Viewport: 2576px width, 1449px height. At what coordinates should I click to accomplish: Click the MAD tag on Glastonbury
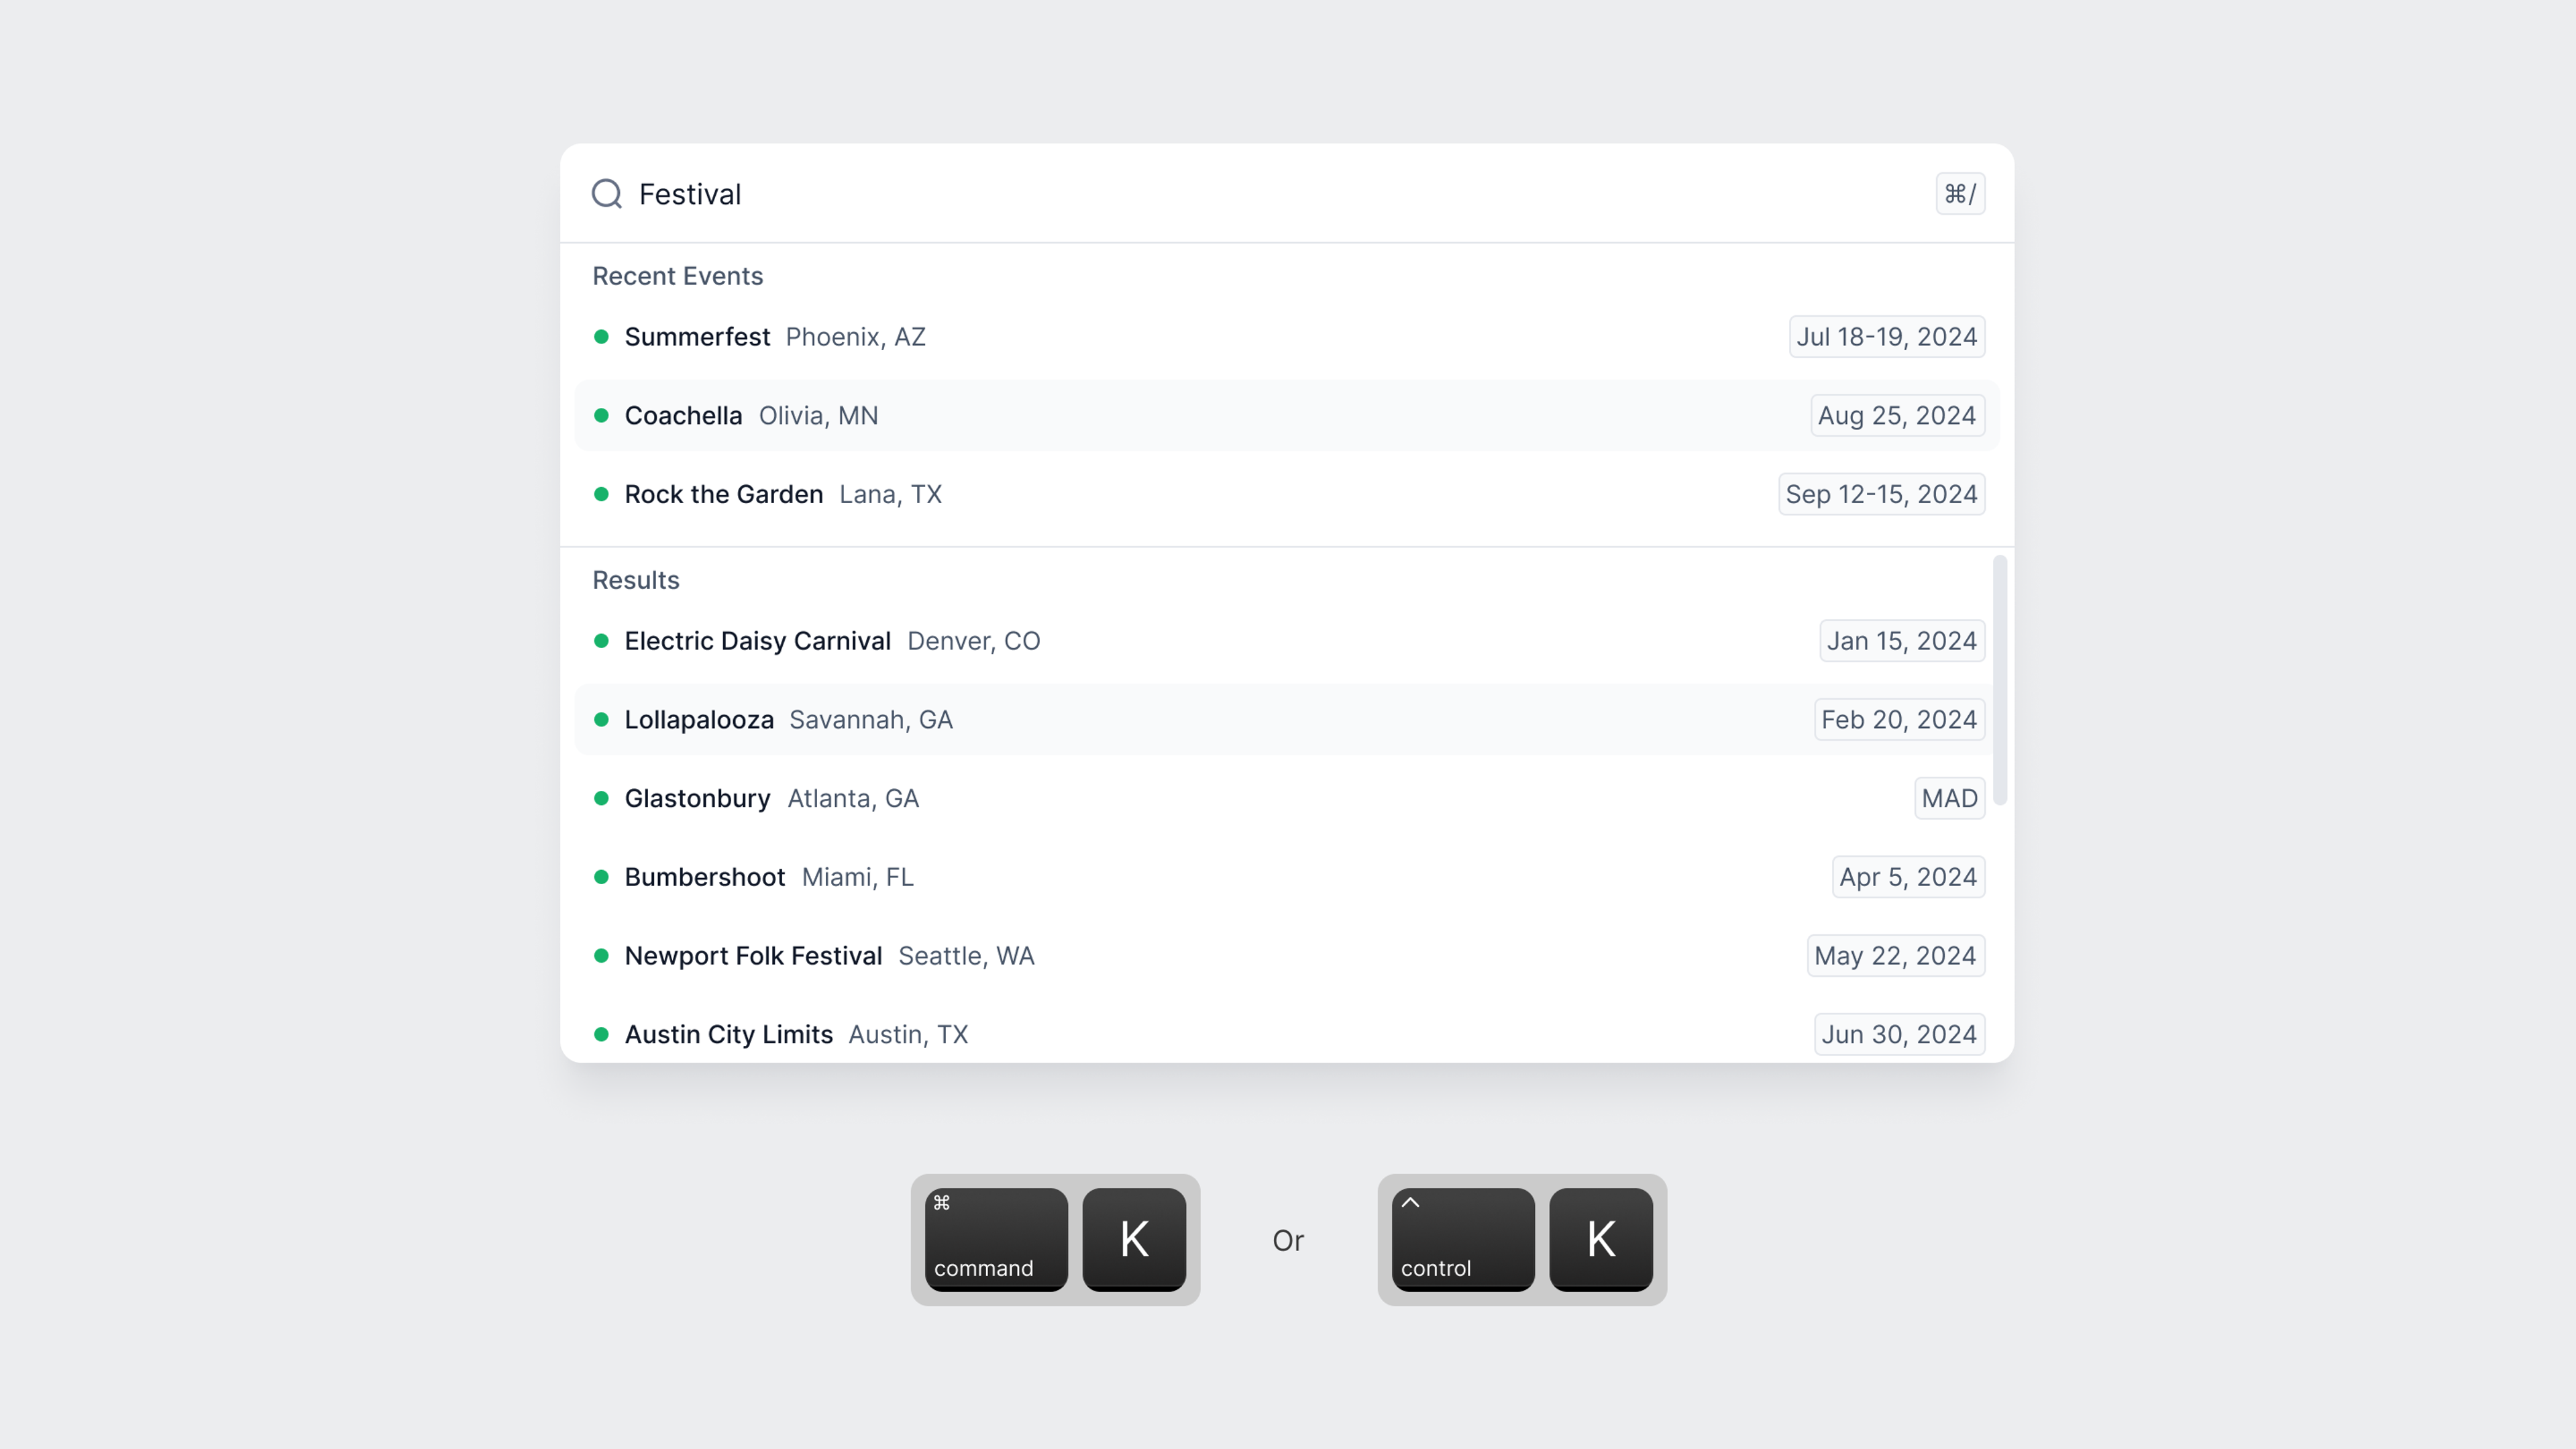1949,798
